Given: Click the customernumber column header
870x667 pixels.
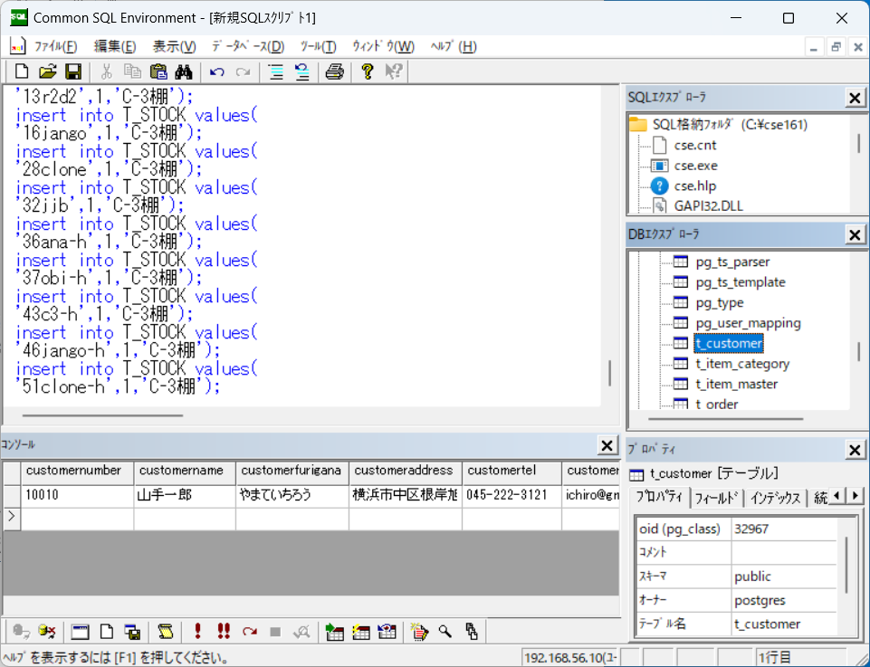Looking at the screenshot, I should pyautogui.click(x=77, y=472).
